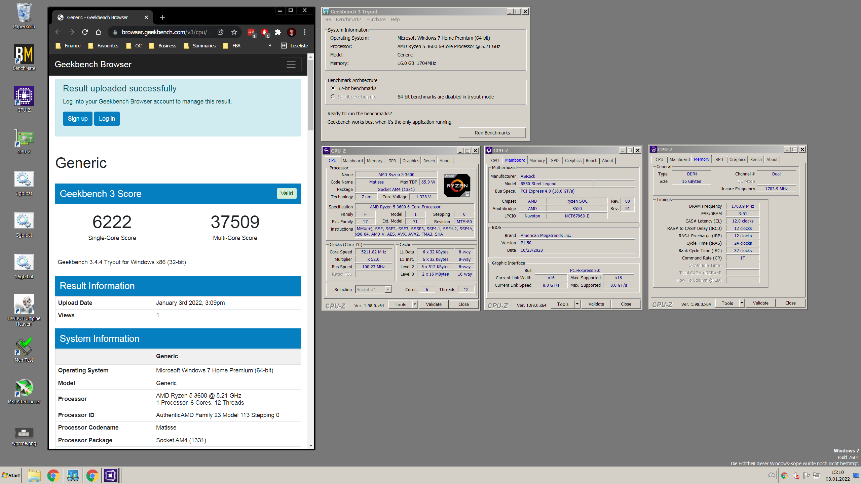Click the scrollbar down arrow in browser
This screenshot has height=484, width=861.
click(x=310, y=446)
